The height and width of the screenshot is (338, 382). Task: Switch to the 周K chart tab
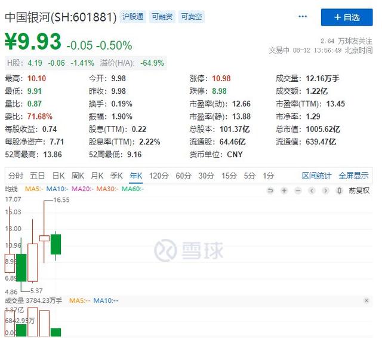click(x=78, y=176)
